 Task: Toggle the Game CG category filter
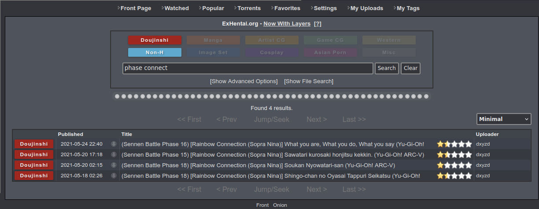point(330,40)
